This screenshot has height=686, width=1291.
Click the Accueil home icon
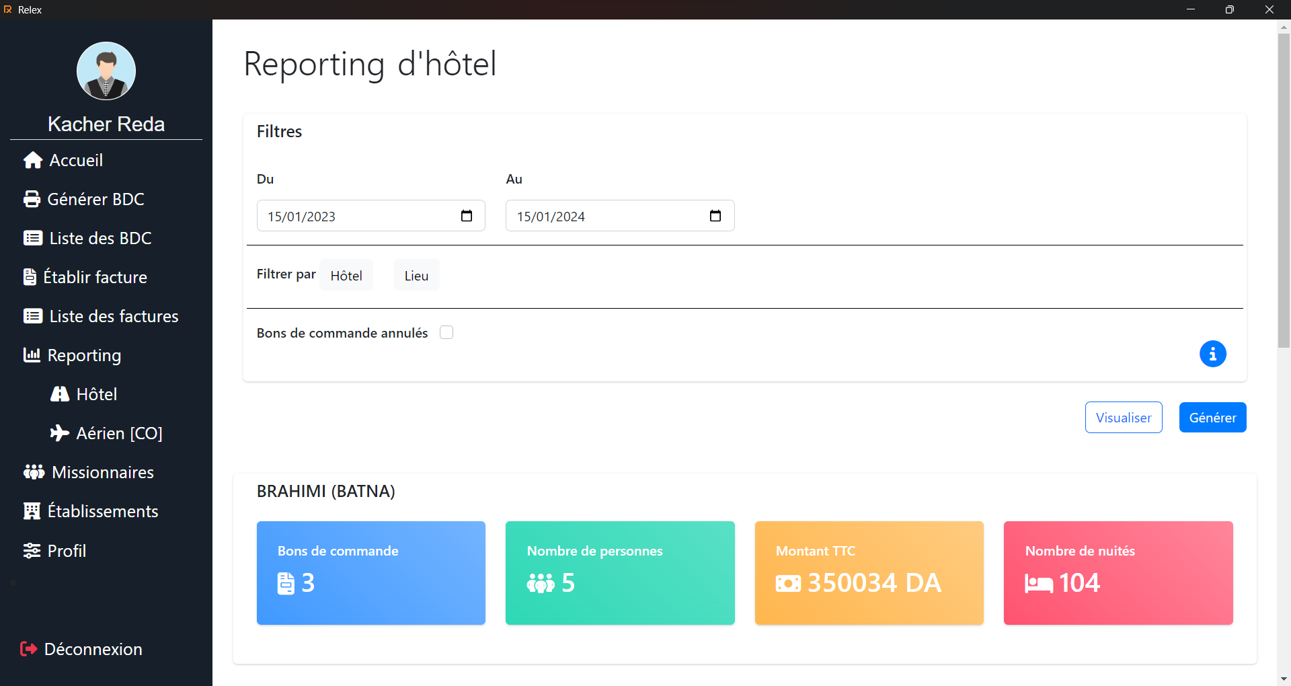pyautogui.click(x=33, y=160)
